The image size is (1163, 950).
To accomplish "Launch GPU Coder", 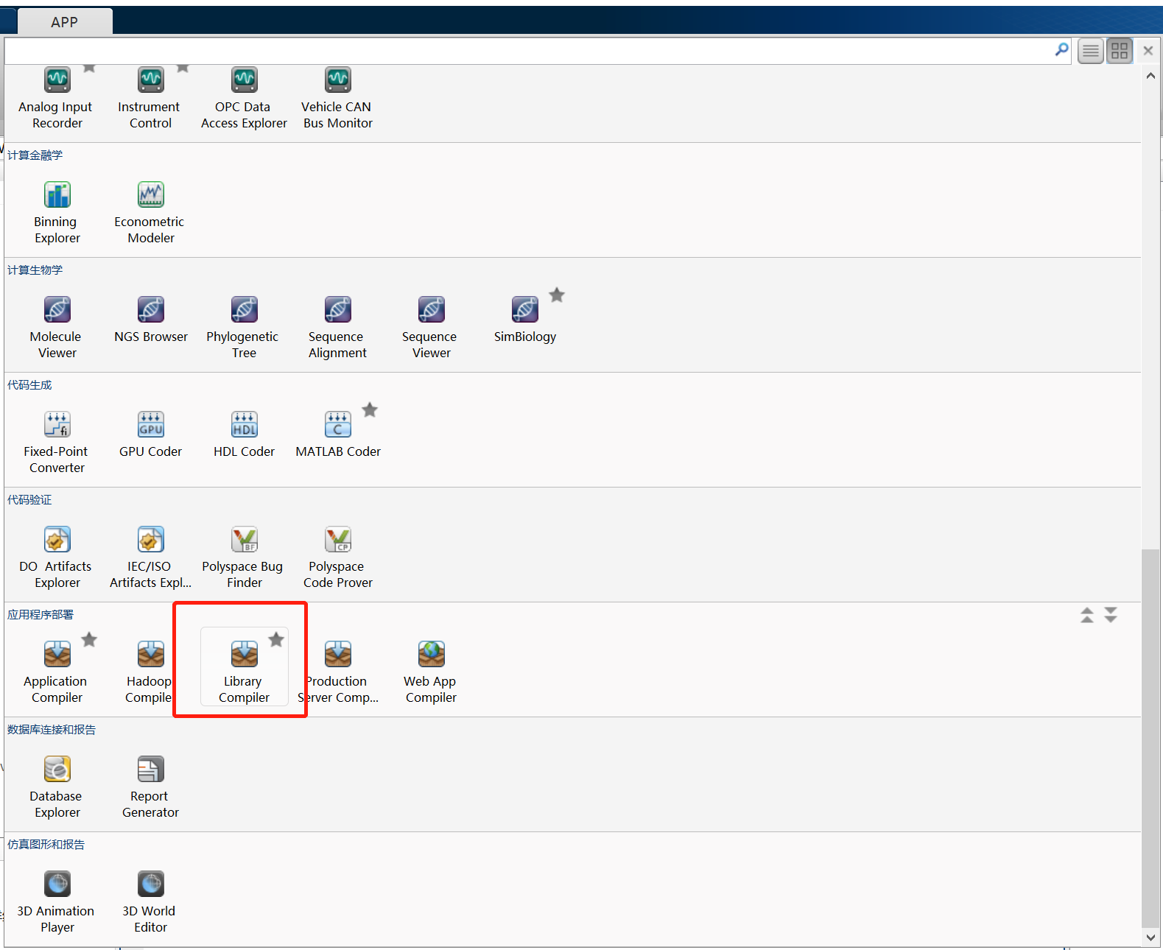I will point(150,436).
